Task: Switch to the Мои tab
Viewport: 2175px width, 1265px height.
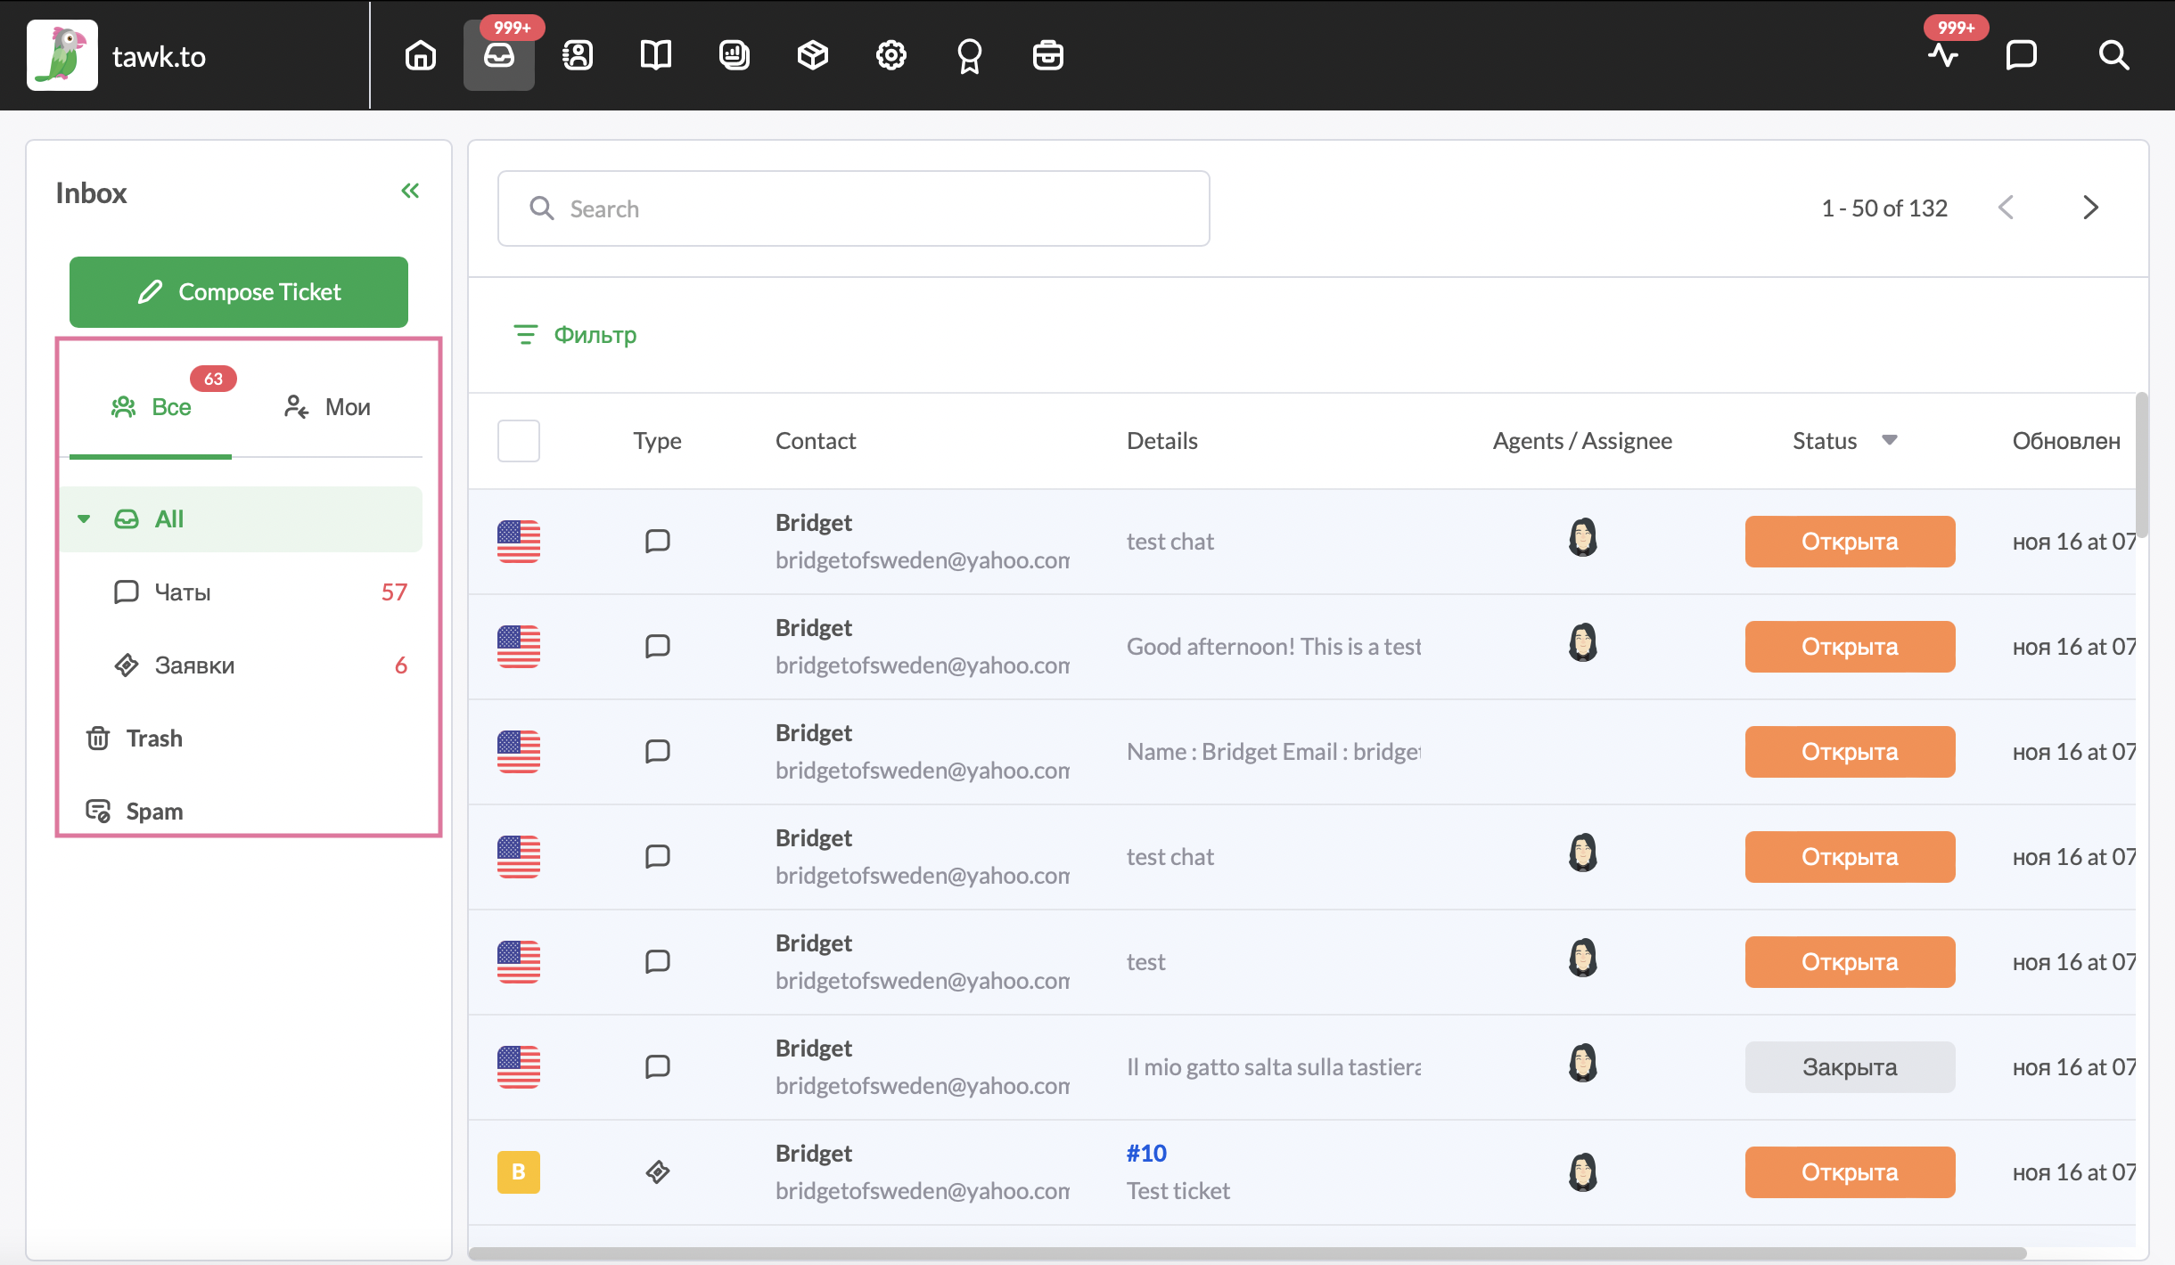Action: coord(327,407)
